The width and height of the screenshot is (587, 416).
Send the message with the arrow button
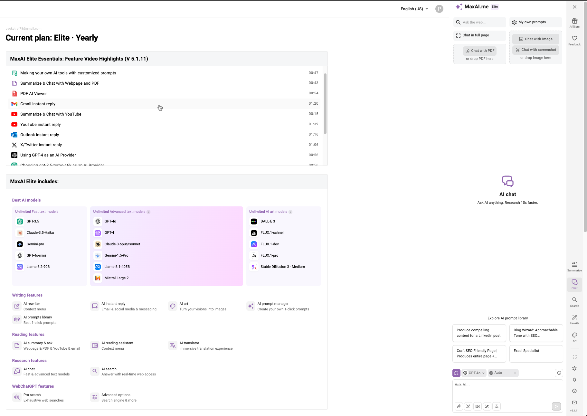click(556, 406)
